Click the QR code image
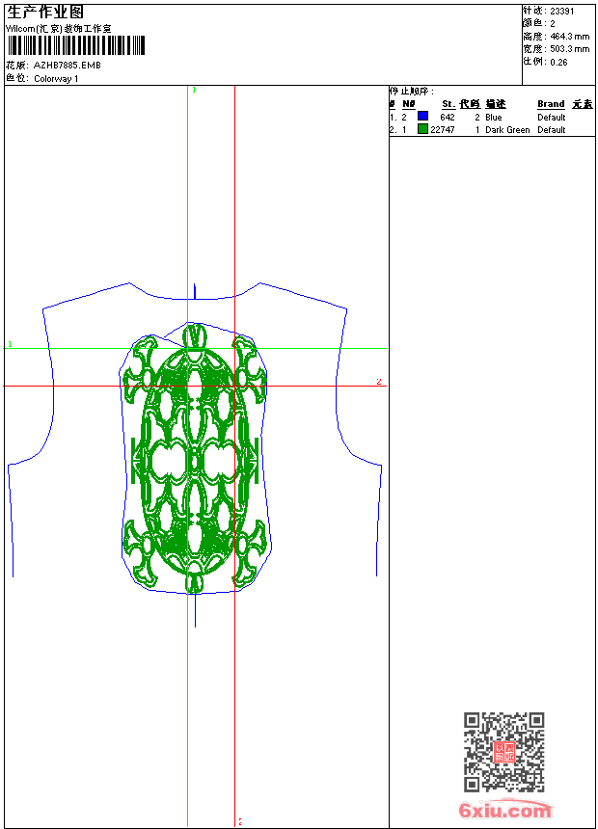 [503, 753]
